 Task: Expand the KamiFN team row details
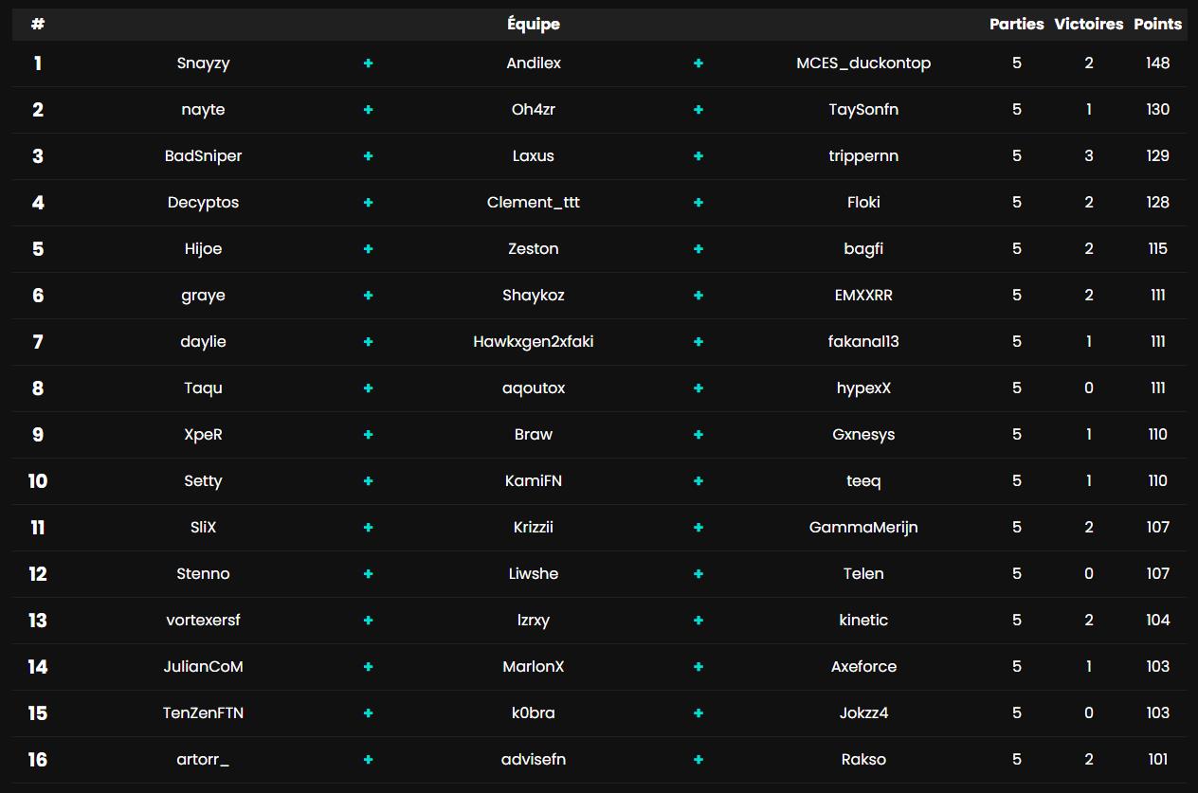[x=699, y=480]
